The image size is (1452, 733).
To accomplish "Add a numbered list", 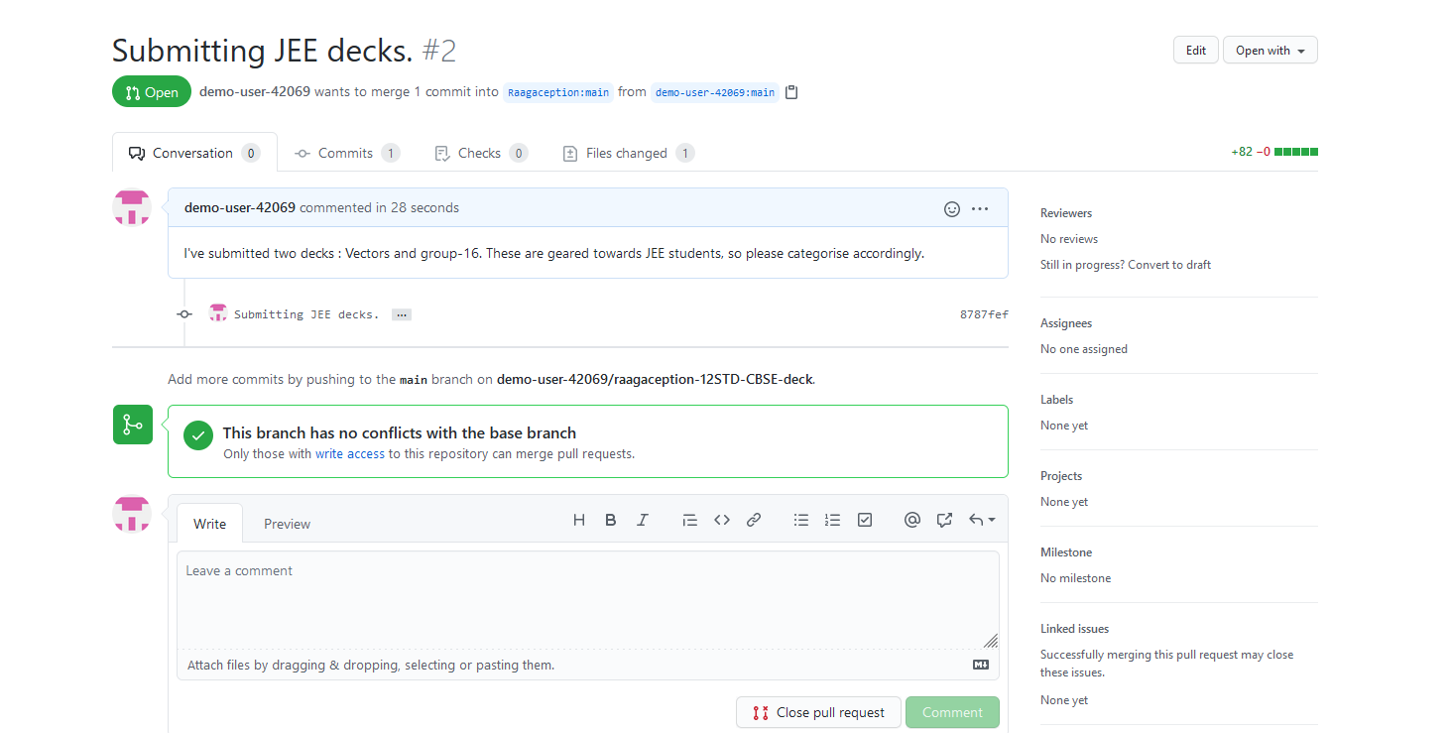I will point(833,520).
